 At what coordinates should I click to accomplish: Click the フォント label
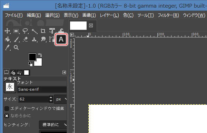25,82
